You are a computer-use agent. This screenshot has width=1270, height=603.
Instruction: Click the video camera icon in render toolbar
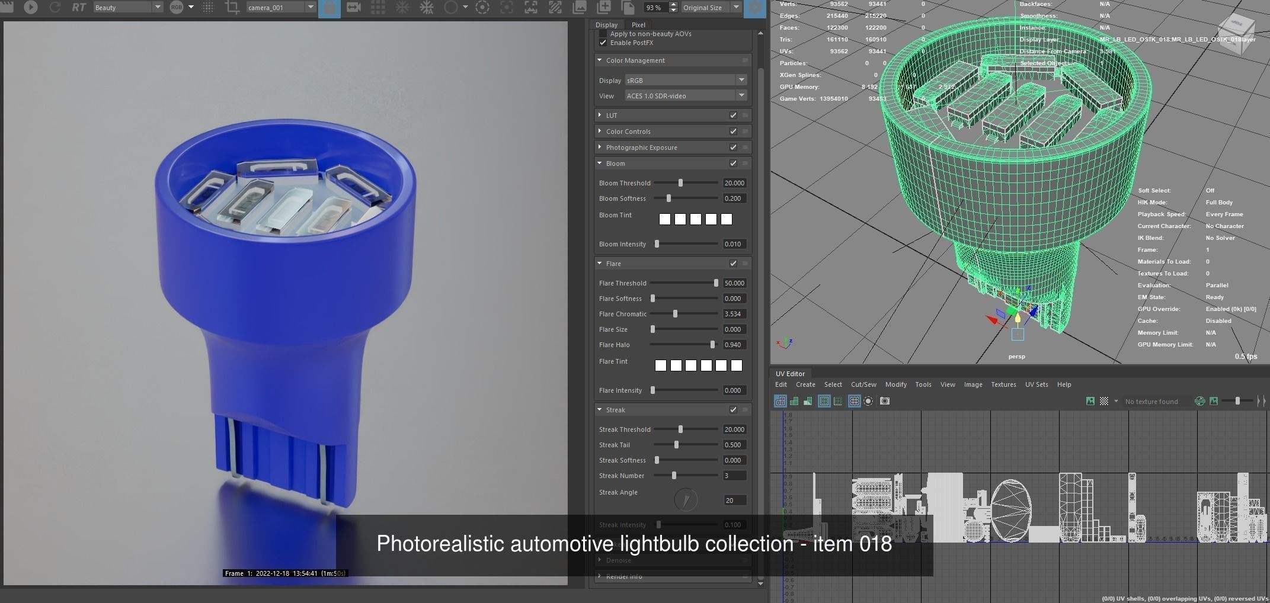click(x=354, y=7)
